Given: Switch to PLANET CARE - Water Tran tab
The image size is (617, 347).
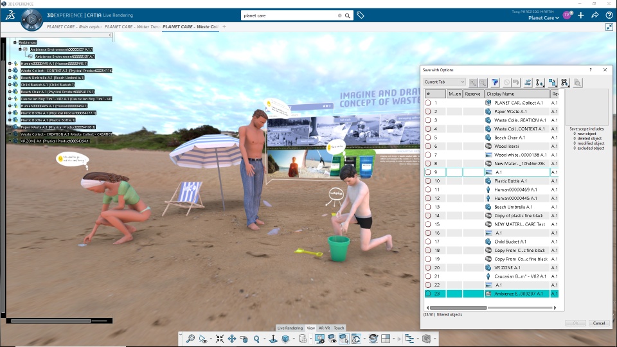Looking at the screenshot, I should pyautogui.click(x=132, y=27).
